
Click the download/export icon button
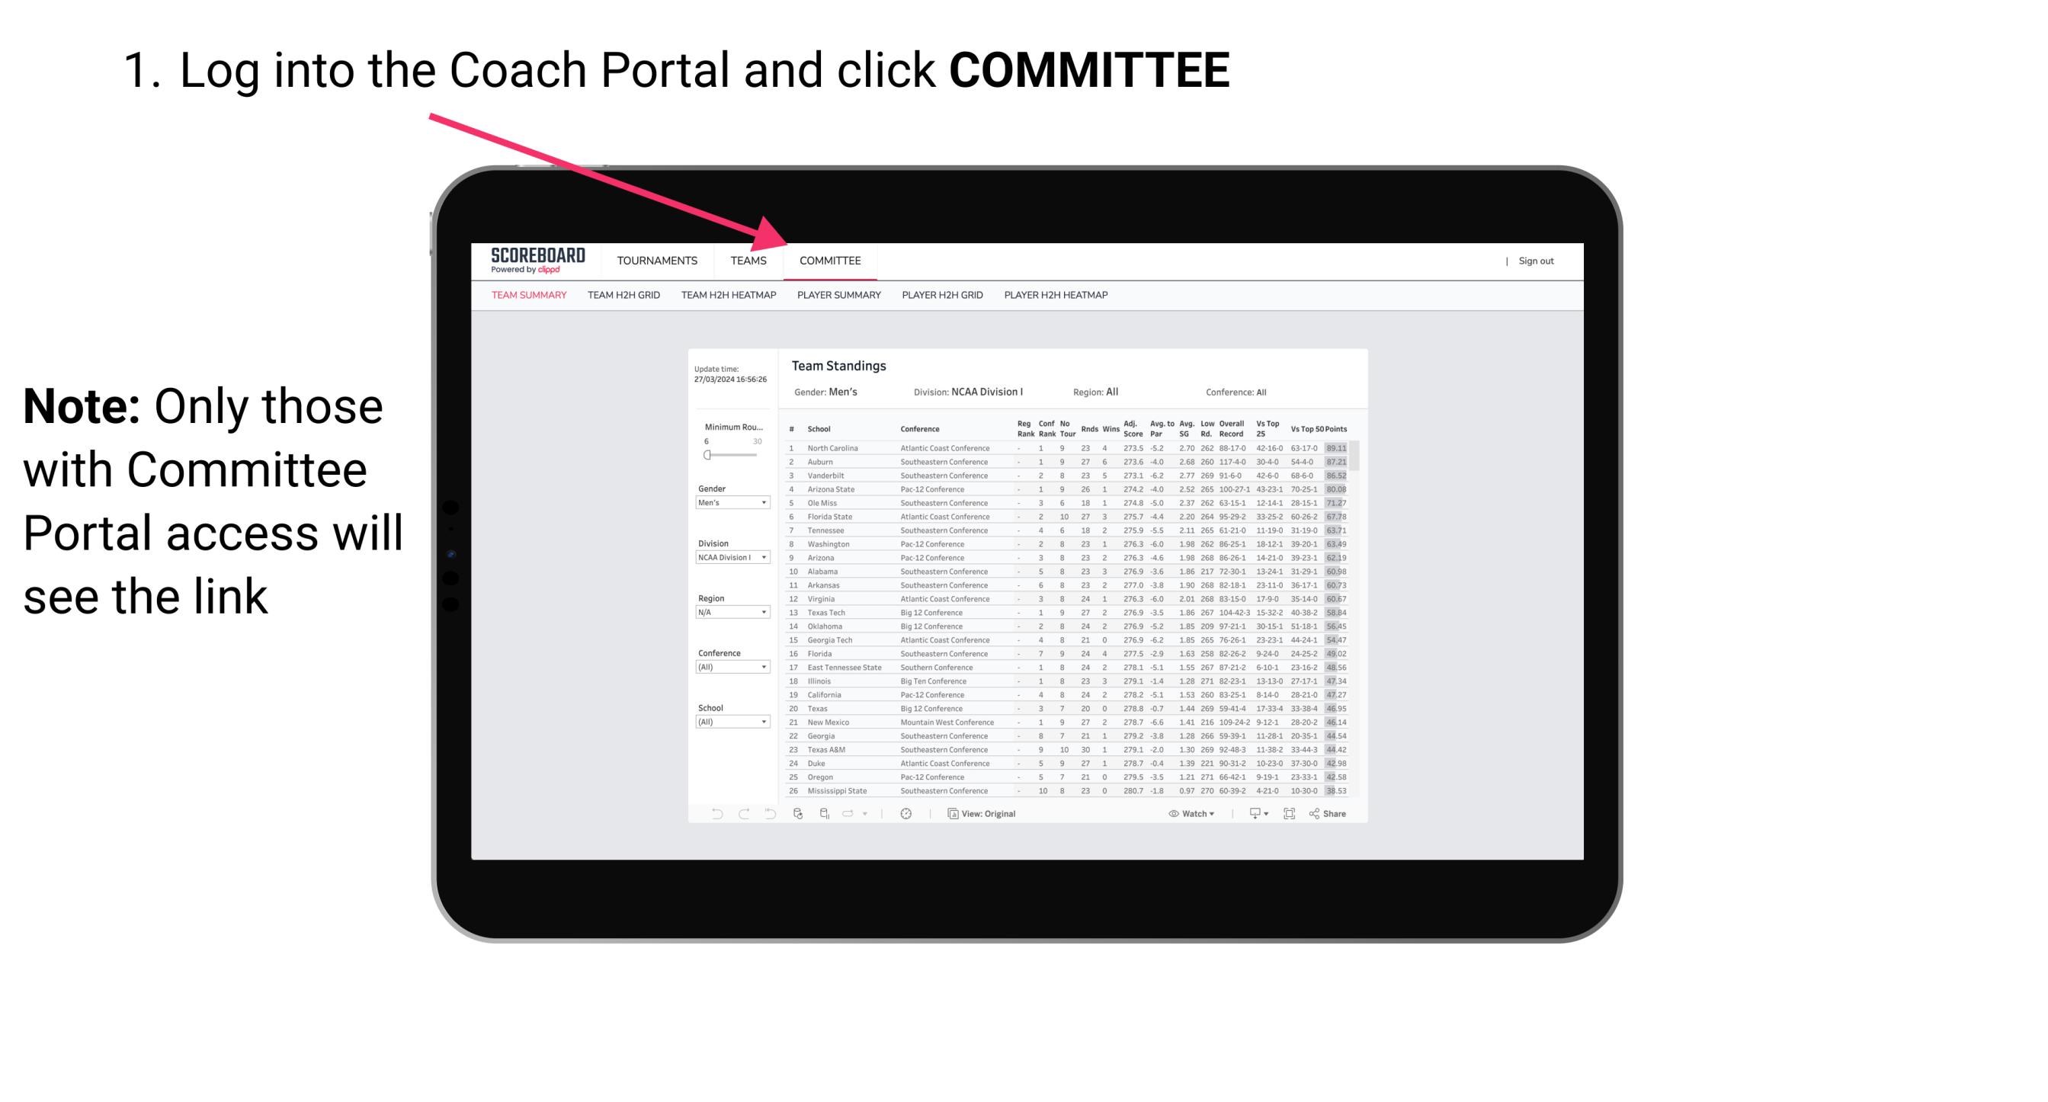1250,814
